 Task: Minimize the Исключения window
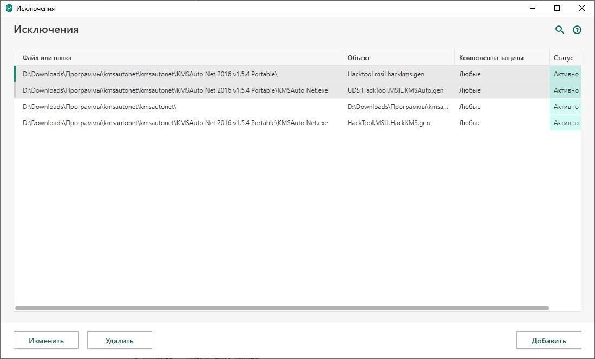pyautogui.click(x=533, y=8)
